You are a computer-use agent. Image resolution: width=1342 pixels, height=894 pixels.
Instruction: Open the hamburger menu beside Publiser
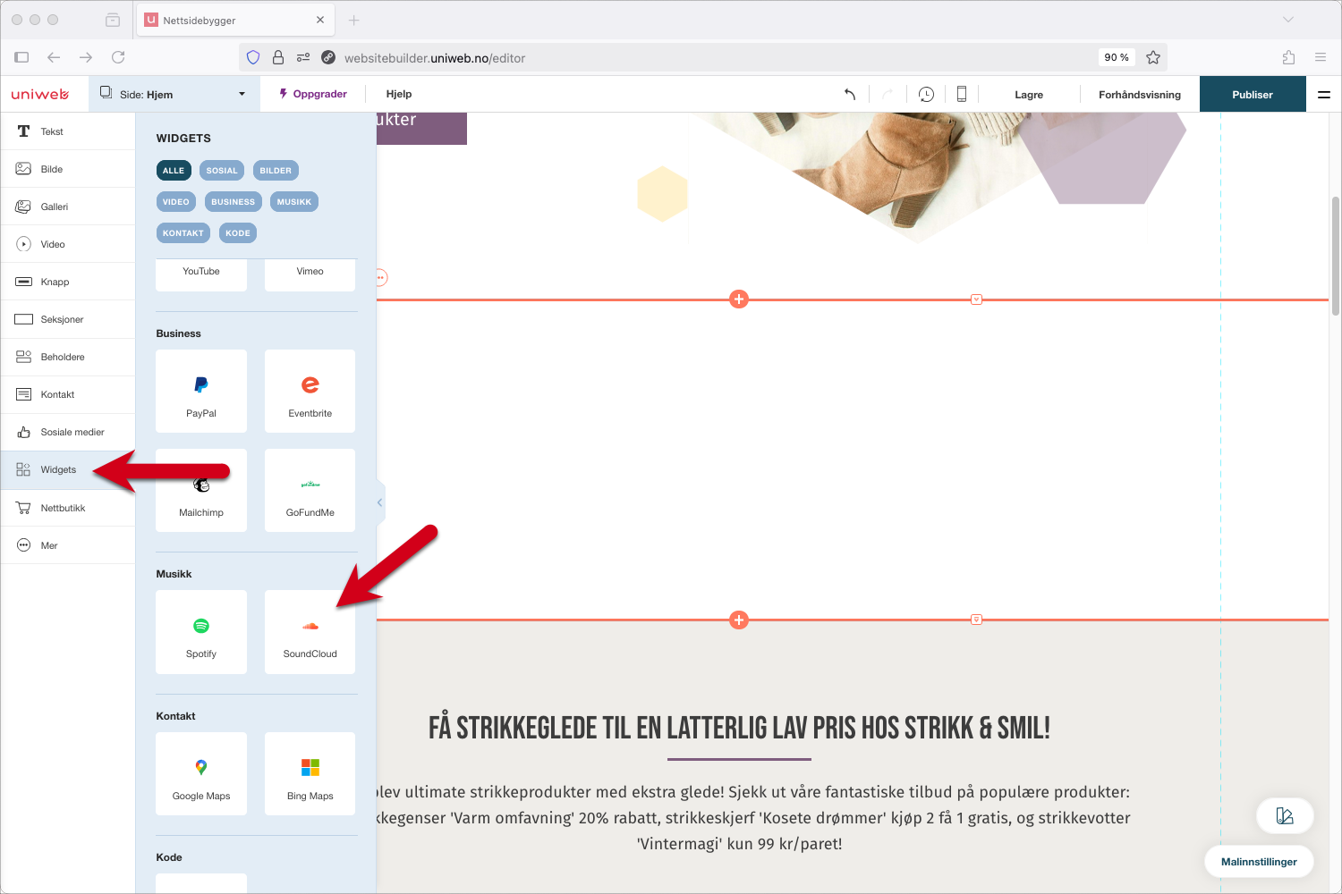click(x=1324, y=94)
